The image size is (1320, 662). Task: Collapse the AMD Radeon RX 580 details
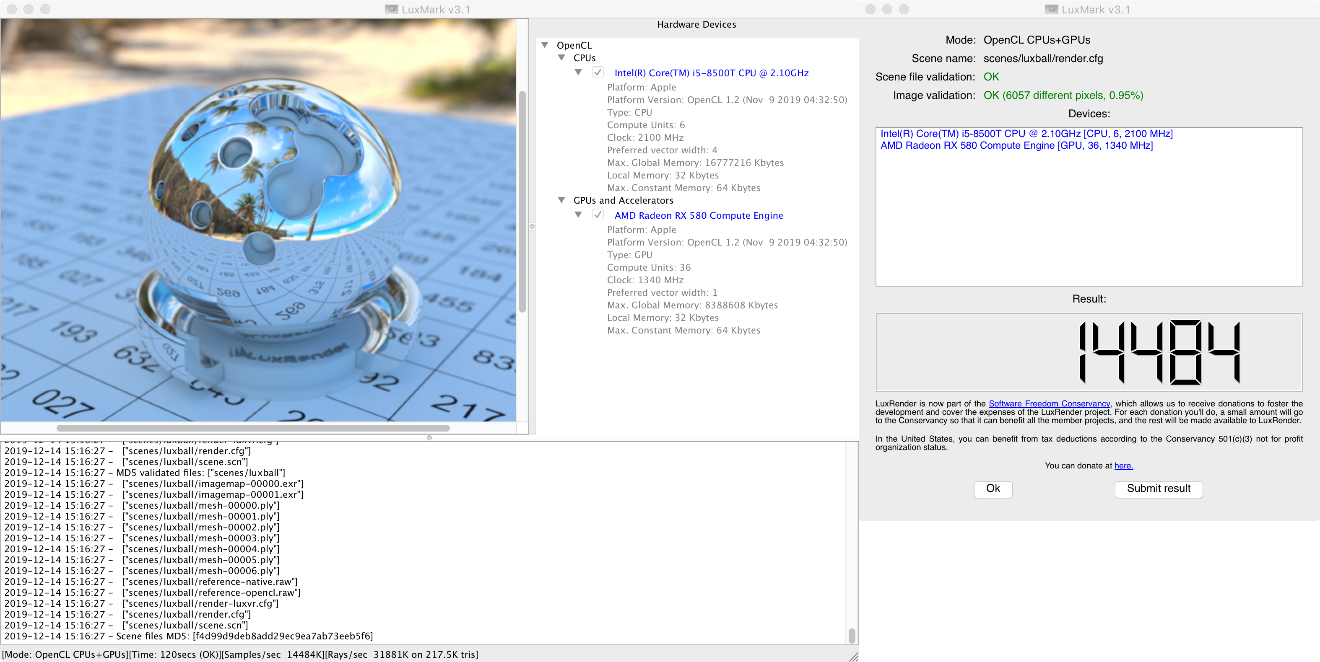(x=579, y=215)
